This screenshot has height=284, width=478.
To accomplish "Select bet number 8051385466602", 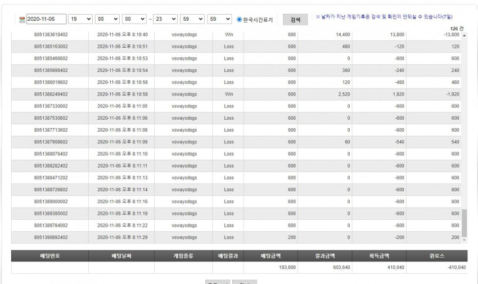I will [51, 58].
